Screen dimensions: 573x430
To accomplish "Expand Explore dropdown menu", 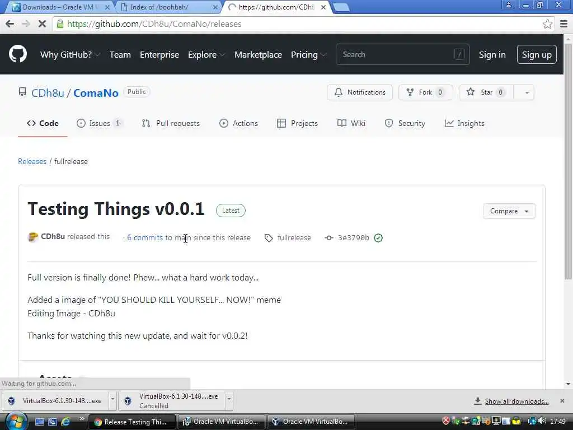I will [x=206, y=54].
